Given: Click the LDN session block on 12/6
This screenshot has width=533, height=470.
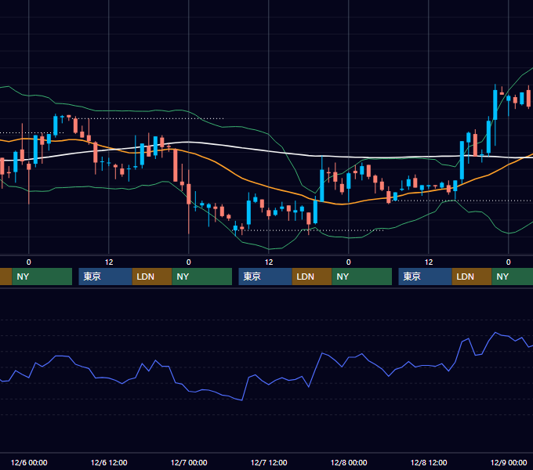Looking at the screenshot, I should [x=152, y=277].
